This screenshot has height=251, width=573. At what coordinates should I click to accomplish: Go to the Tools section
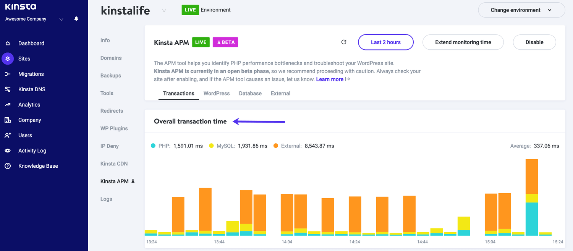(107, 93)
